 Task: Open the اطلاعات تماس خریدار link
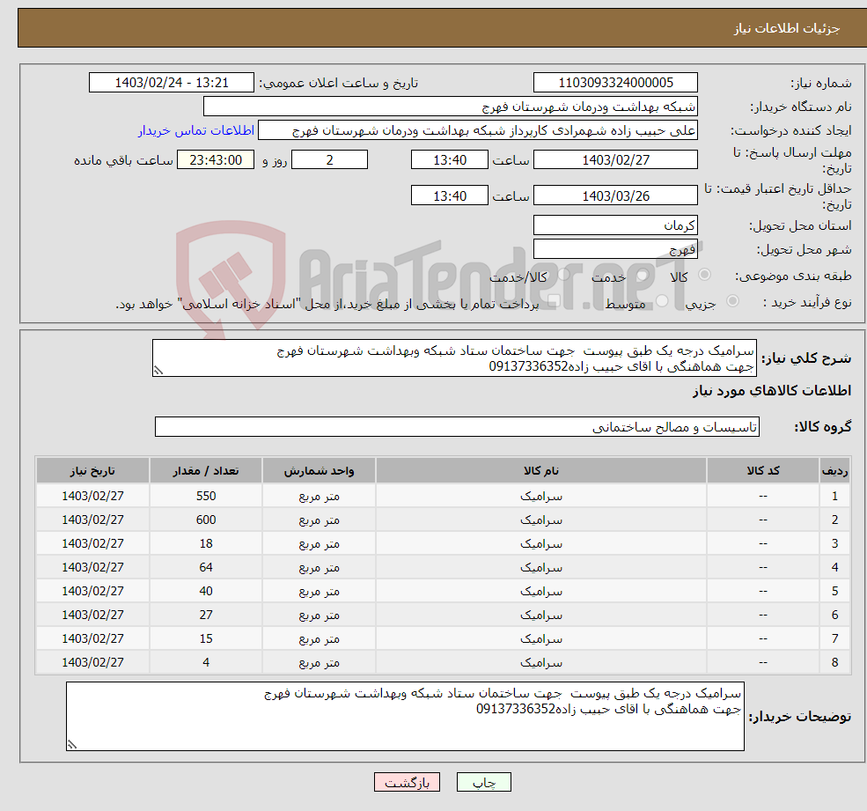(x=196, y=130)
